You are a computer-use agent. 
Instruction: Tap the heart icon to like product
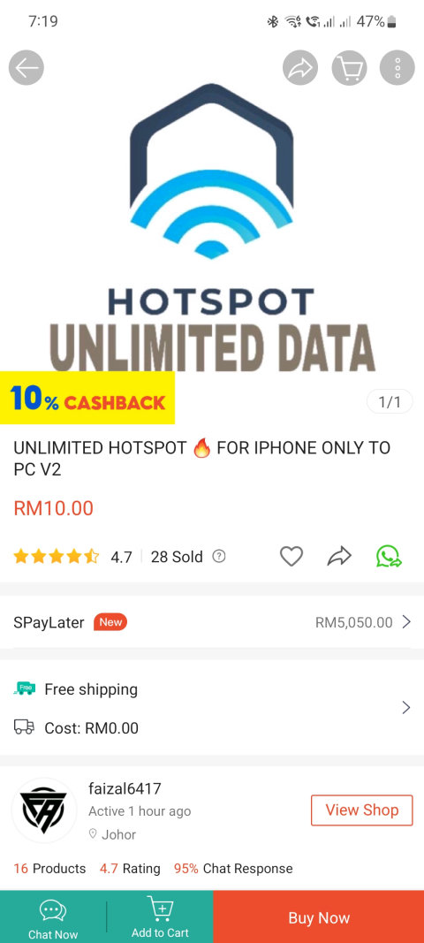click(291, 556)
